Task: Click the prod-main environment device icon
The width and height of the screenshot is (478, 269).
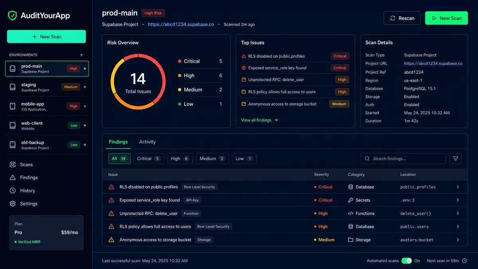Action: (13, 69)
